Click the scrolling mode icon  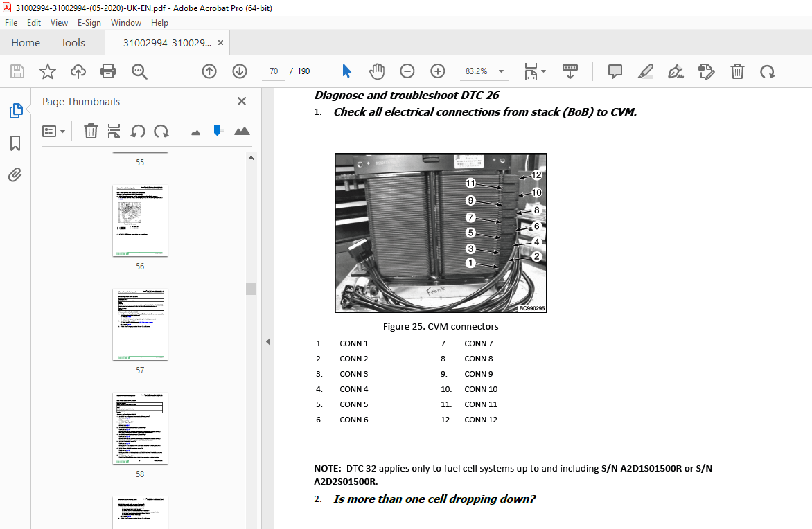coord(570,71)
